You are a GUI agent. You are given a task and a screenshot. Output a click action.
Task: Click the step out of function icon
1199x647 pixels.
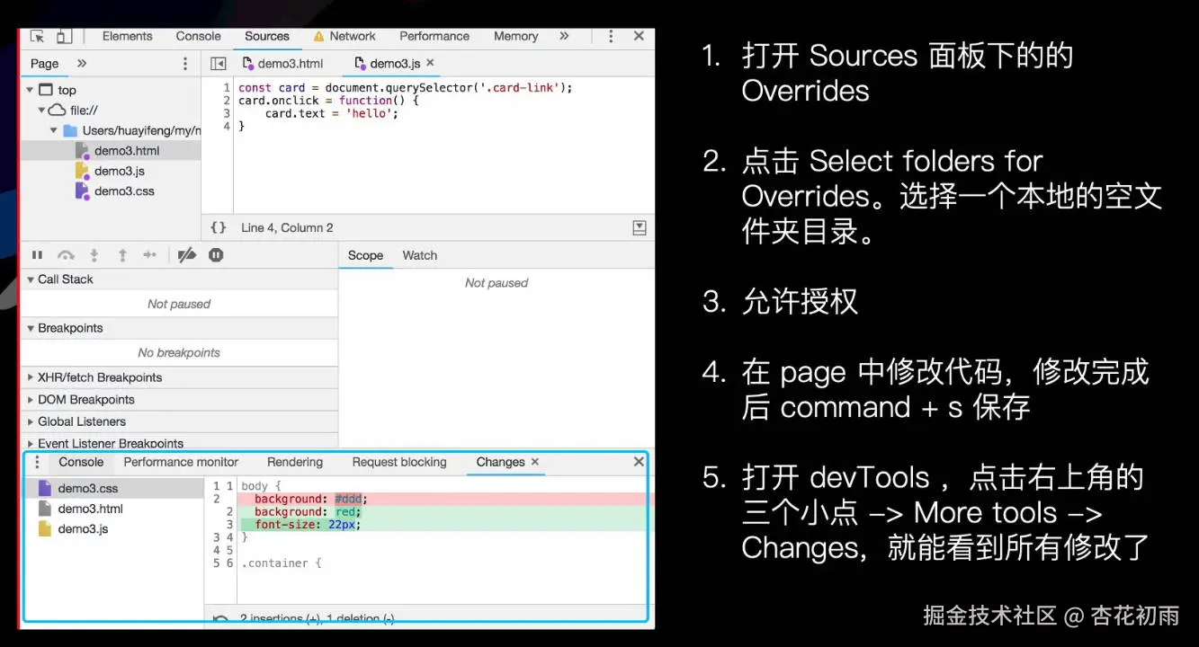point(122,256)
